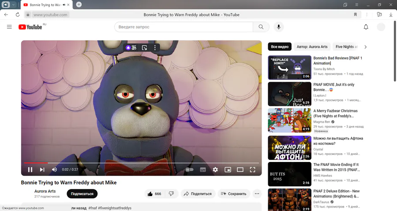Click the site padlock security icon

click(x=28, y=15)
